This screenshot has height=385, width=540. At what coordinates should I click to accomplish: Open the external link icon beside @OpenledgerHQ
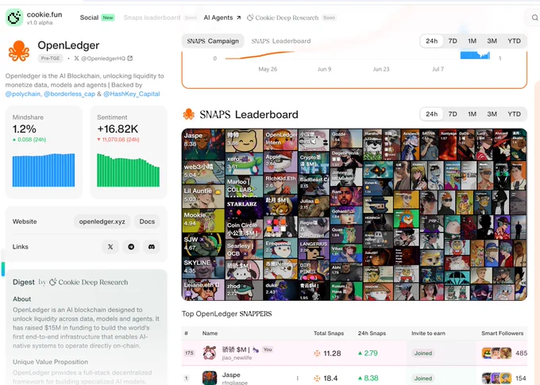pyautogui.click(x=130, y=58)
